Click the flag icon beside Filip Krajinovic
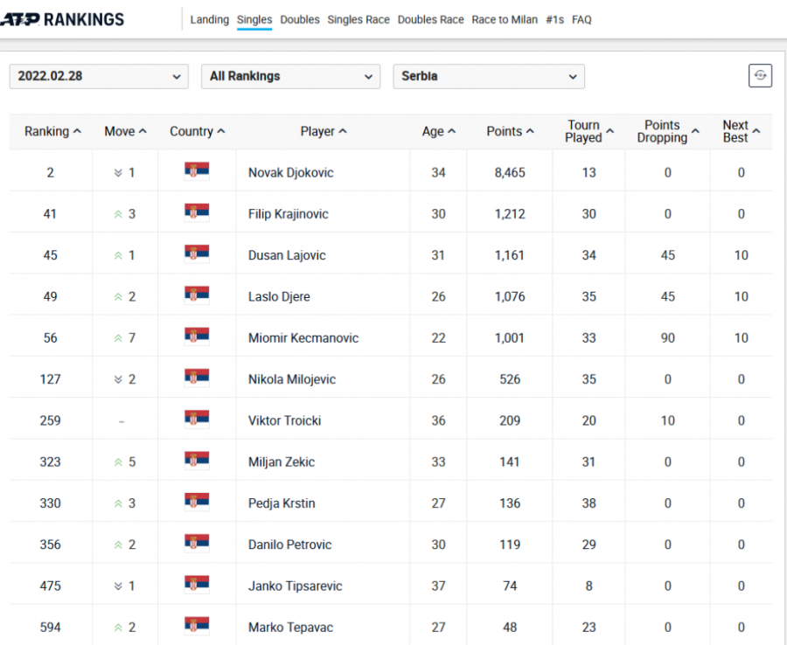787x645 pixels. click(197, 212)
